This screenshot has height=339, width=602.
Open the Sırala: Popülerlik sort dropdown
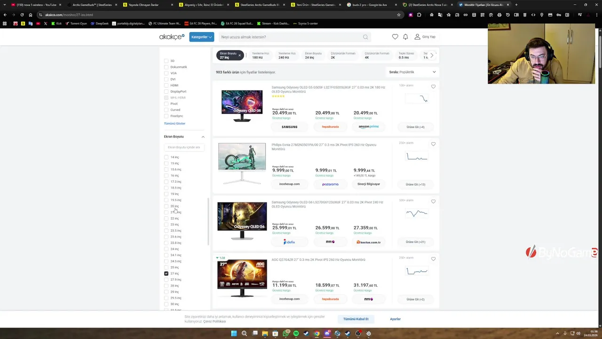click(412, 72)
